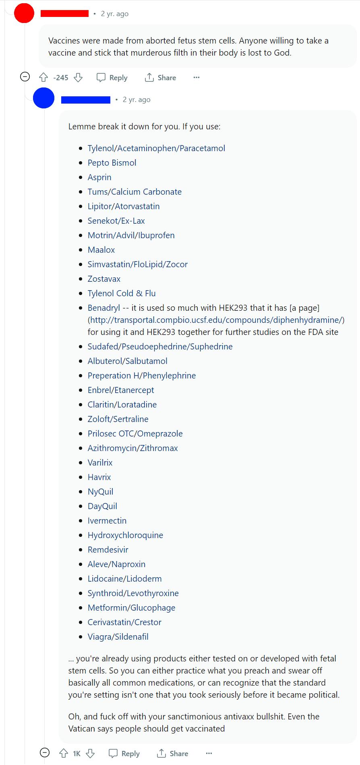360x765 pixels.
Task: Downvote the bottom reply
Action: (x=91, y=753)
